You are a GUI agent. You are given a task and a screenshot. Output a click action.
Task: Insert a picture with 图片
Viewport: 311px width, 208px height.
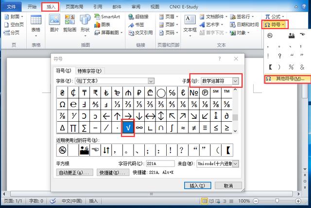(54, 24)
